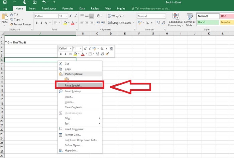Choose Insert Comment in the context menu
The image size is (234, 158).
pyautogui.click(x=80, y=129)
